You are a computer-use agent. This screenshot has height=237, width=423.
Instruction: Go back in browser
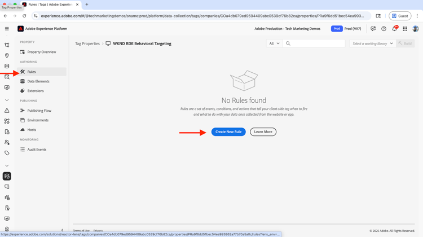(6, 16)
